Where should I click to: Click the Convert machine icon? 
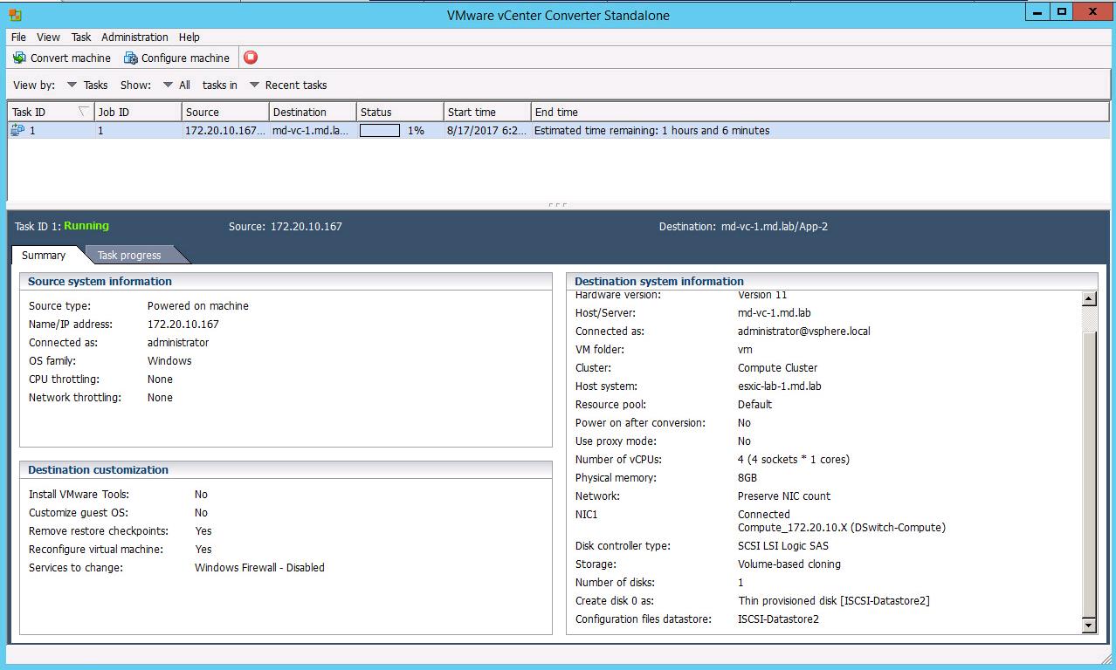tap(19, 58)
